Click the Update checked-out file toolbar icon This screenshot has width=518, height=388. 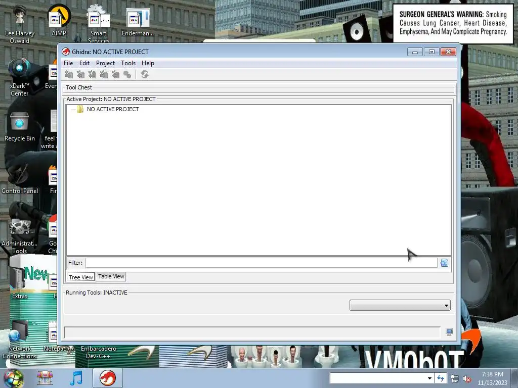[92, 75]
